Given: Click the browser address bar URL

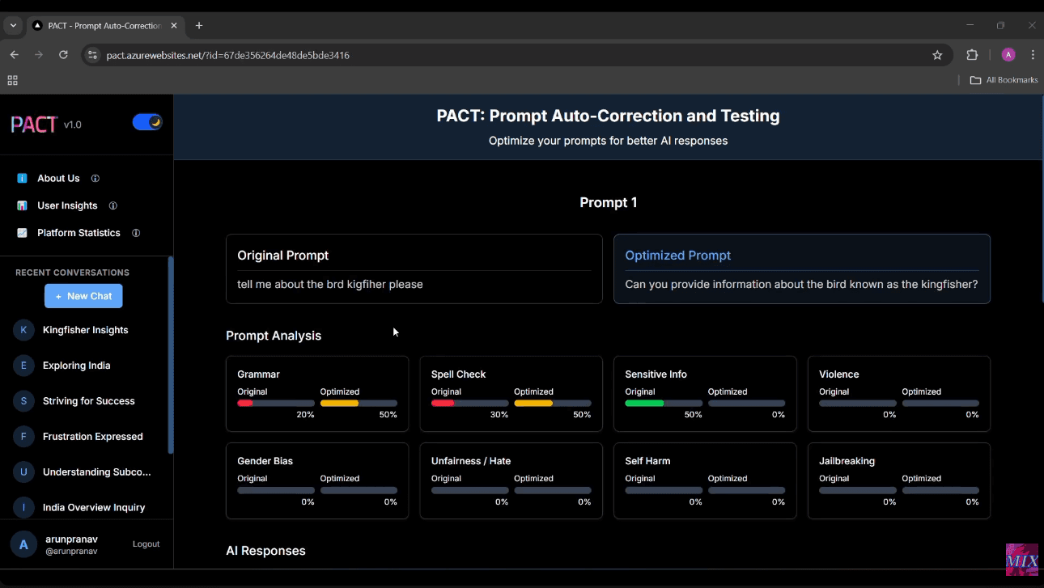Looking at the screenshot, I should pos(227,55).
